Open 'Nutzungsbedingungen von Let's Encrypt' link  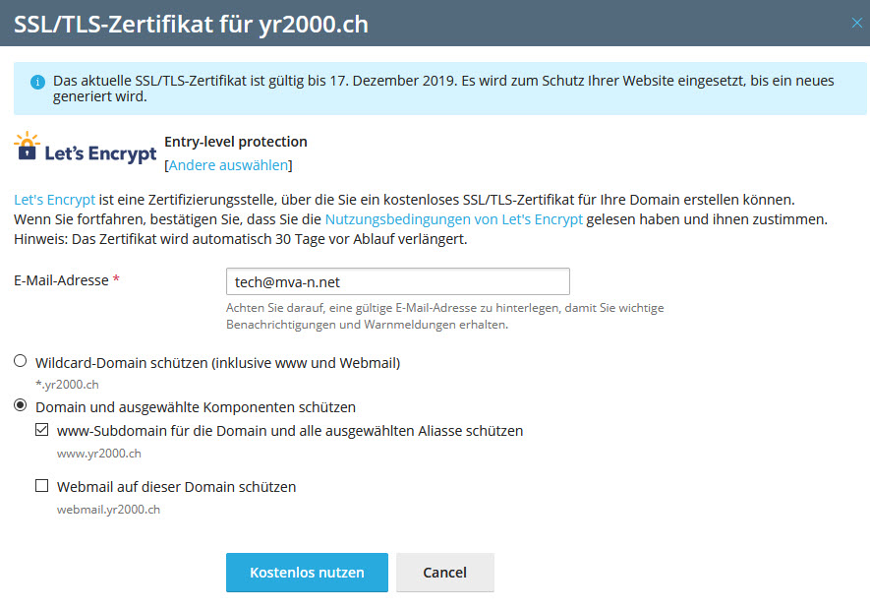454,219
